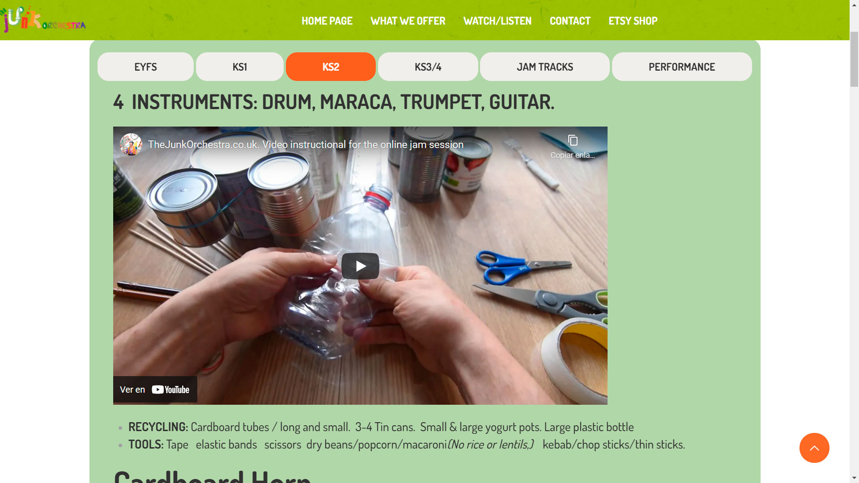Image resolution: width=859 pixels, height=483 pixels.
Task: Open WHAT WE OFFER menu item
Action: (408, 21)
